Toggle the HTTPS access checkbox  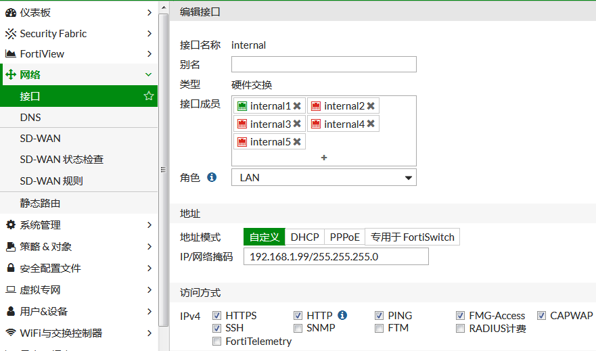coord(216,315)
